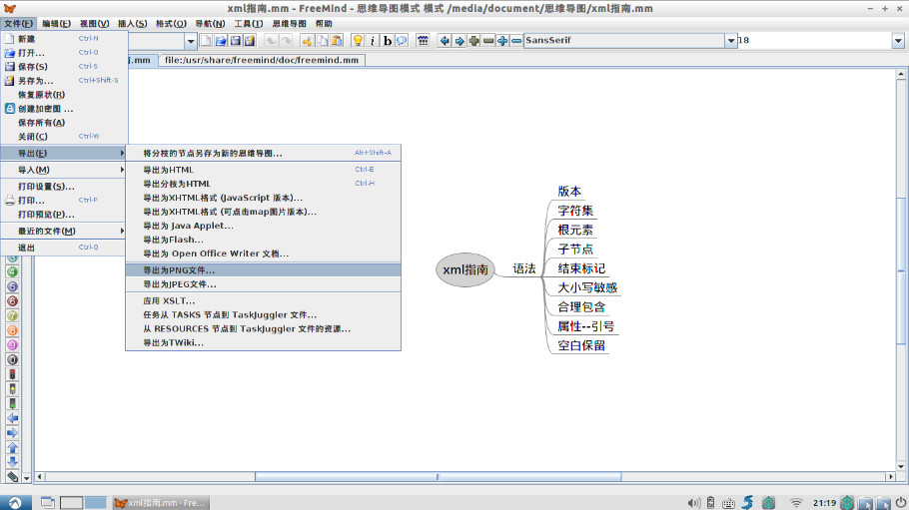Click the Save floppy toolbar icon
The image size is (909, 510).
tap(235, 40)
